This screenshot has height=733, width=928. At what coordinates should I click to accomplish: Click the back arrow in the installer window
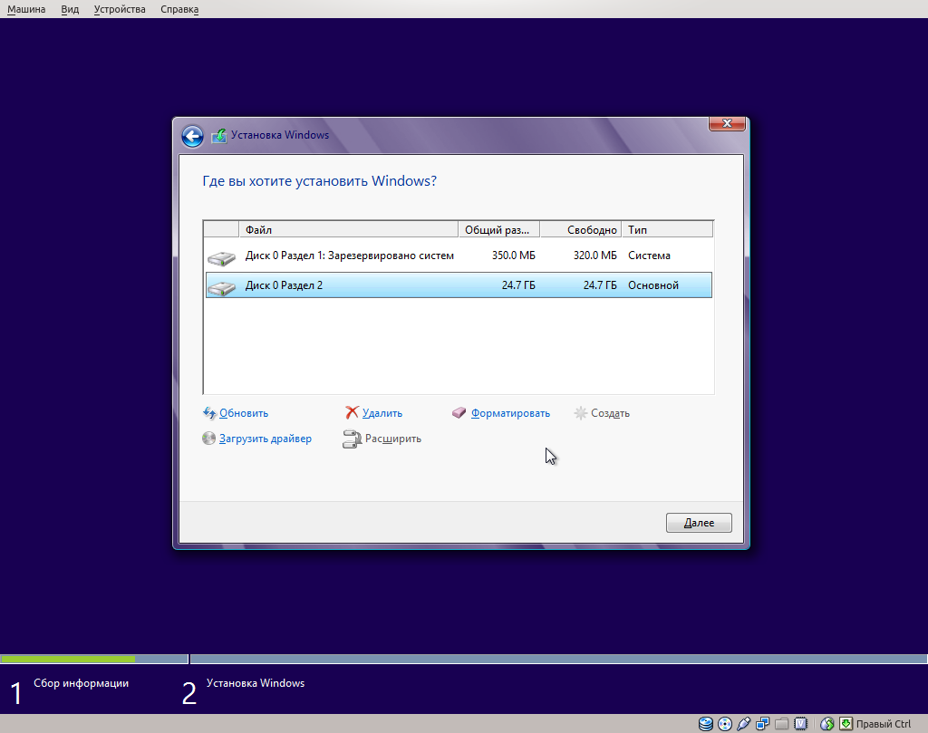coord(192,135)
